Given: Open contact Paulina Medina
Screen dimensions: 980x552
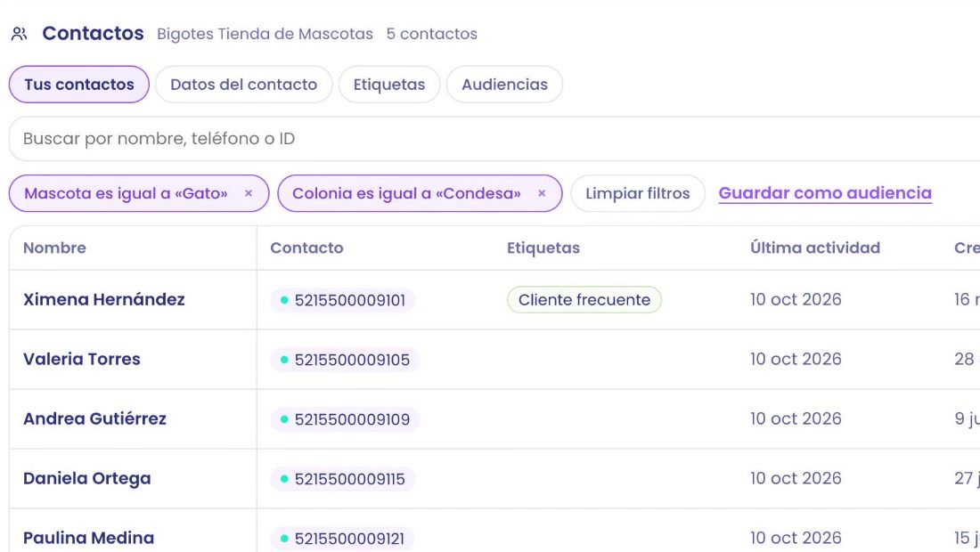Looking at the screenshot, I should (x=89, y=538).
